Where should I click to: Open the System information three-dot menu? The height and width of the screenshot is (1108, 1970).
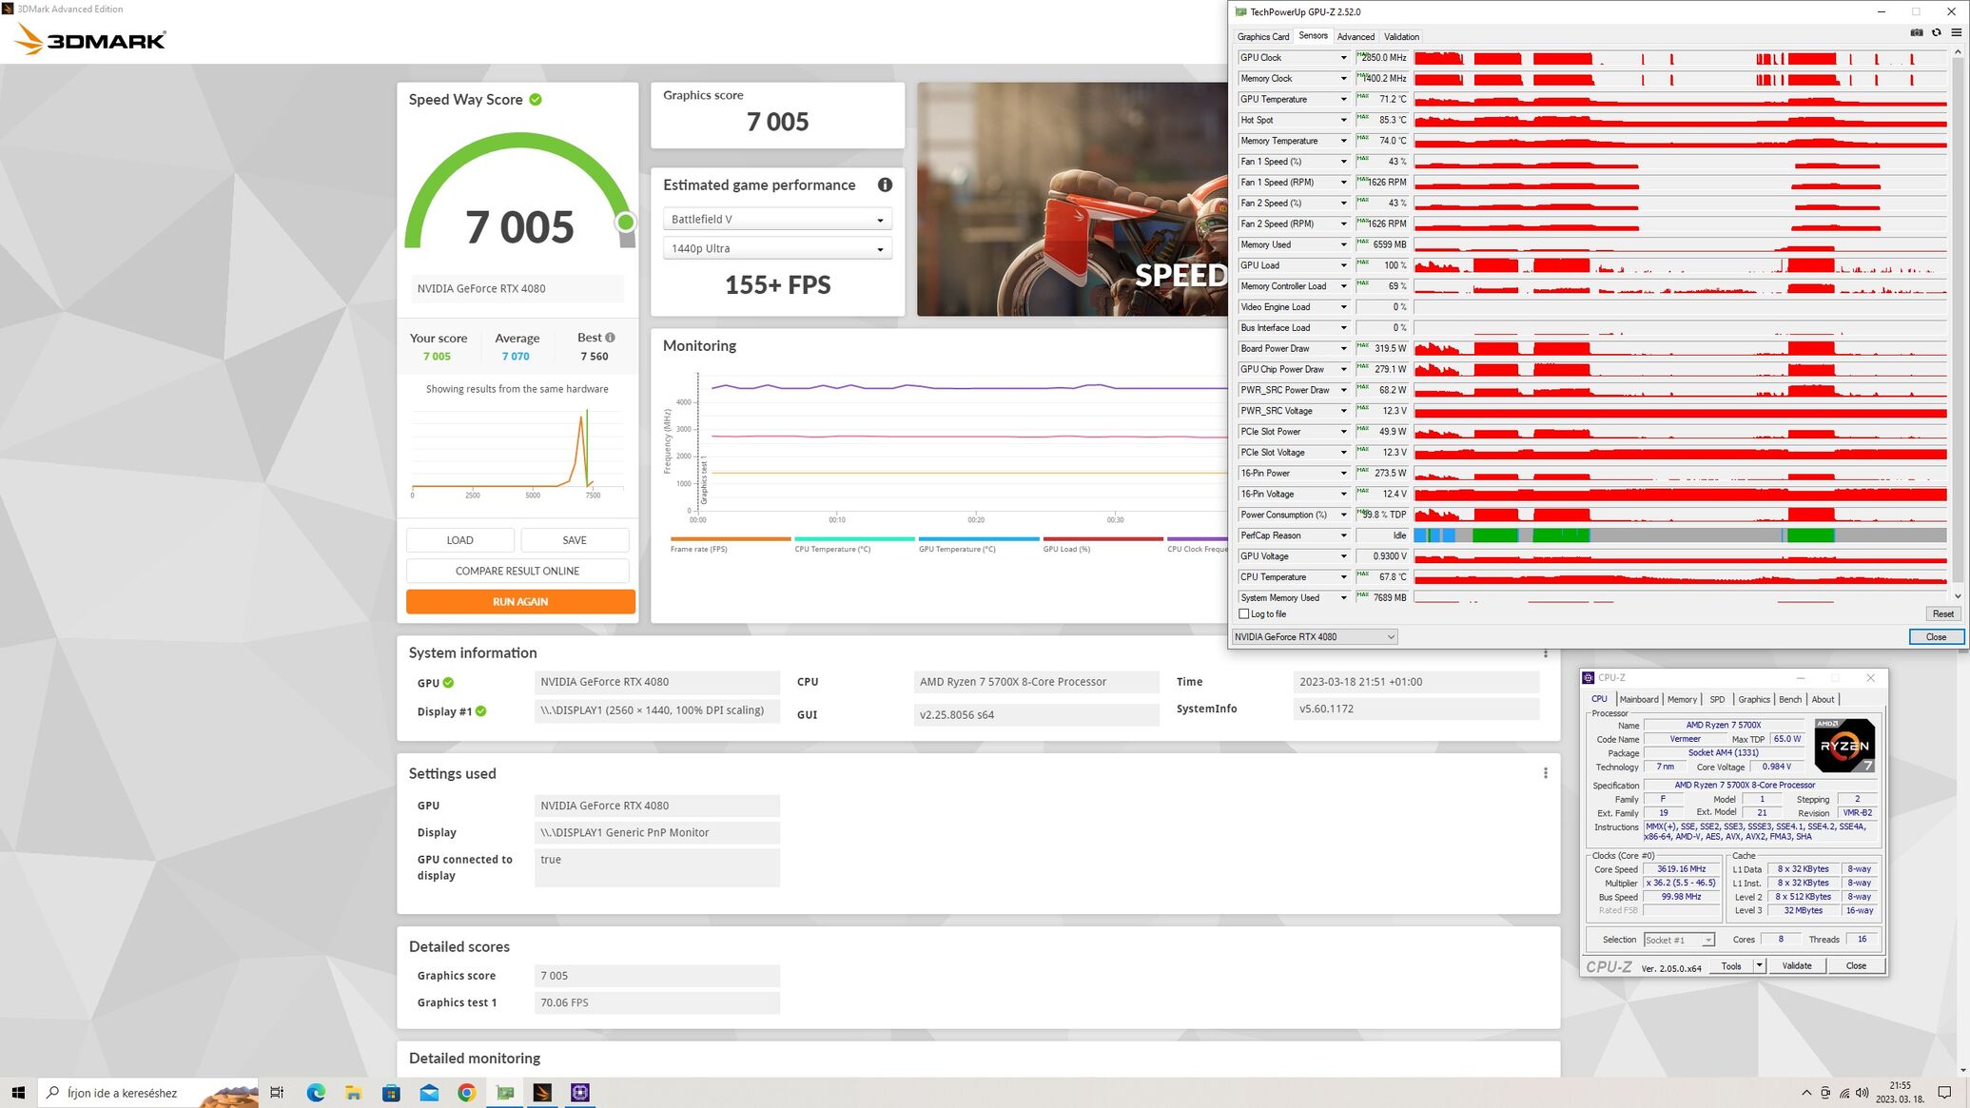tap(1545, 653)
